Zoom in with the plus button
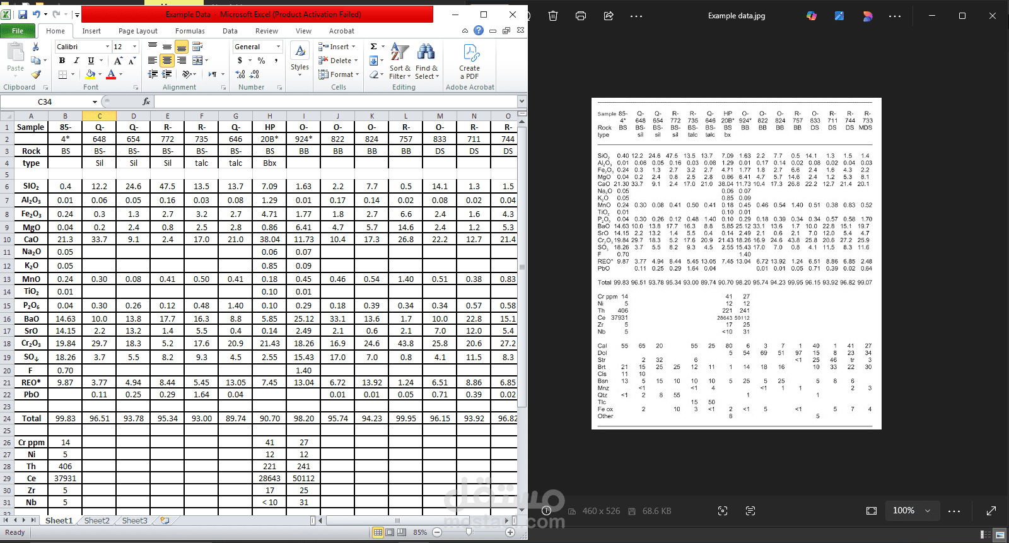The image size is (1009, 543). click(x=510, y=532)
